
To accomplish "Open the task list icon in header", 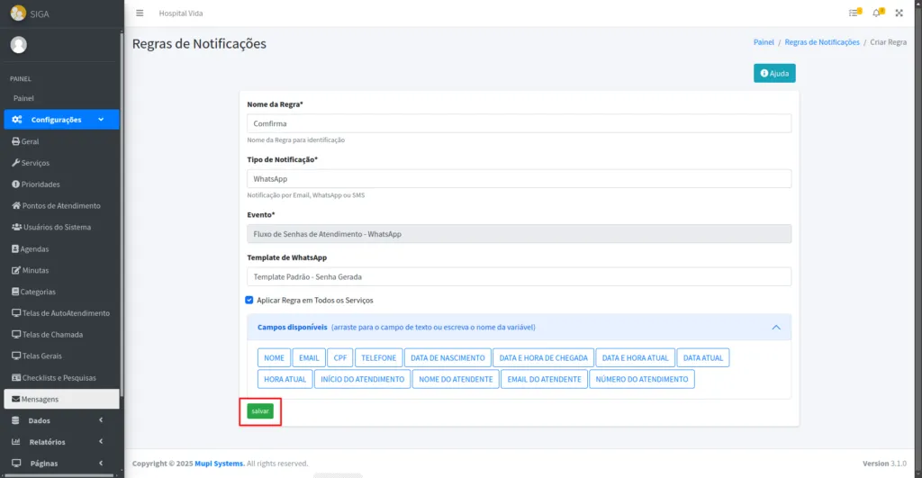I will (854, 14).
